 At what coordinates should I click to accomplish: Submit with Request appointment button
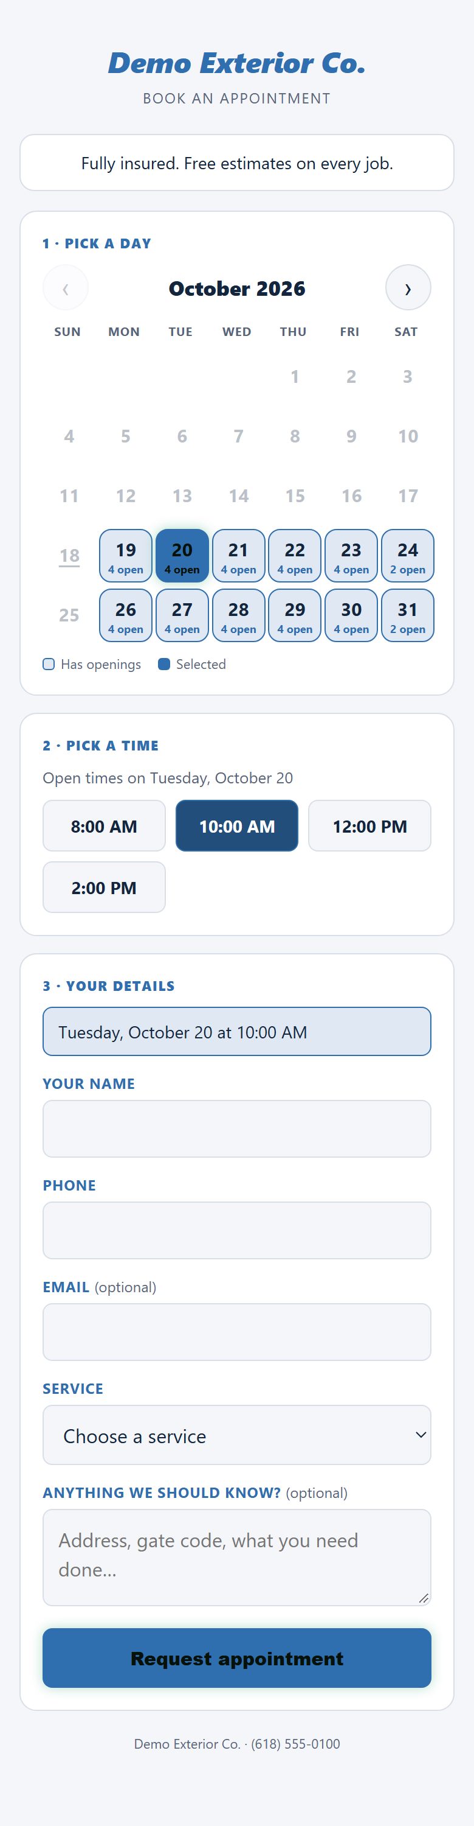tap(237, 1658)
